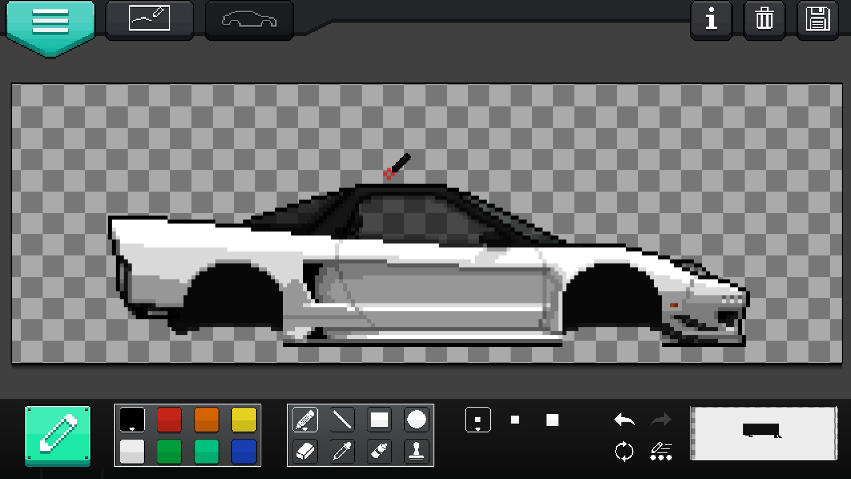
Task: Open the info panel
Action: click(711, 20)
